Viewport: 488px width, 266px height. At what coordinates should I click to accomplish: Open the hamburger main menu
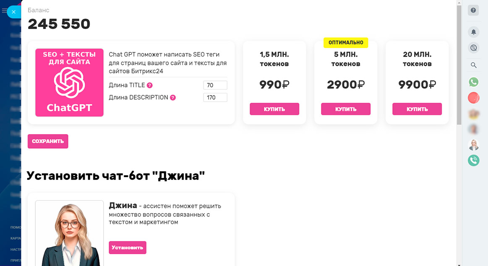5,11
